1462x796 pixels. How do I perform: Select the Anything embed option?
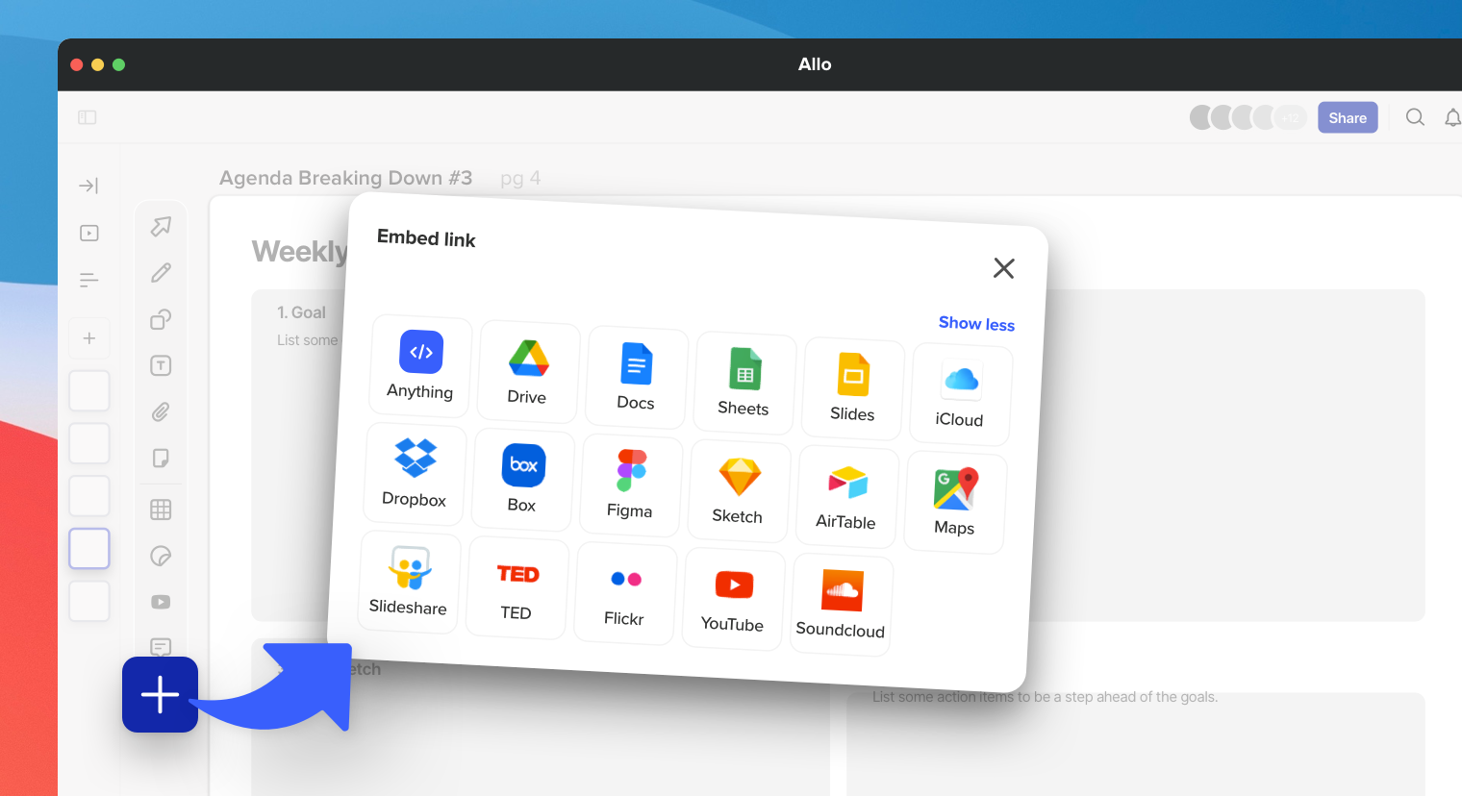tap(420, 365)
